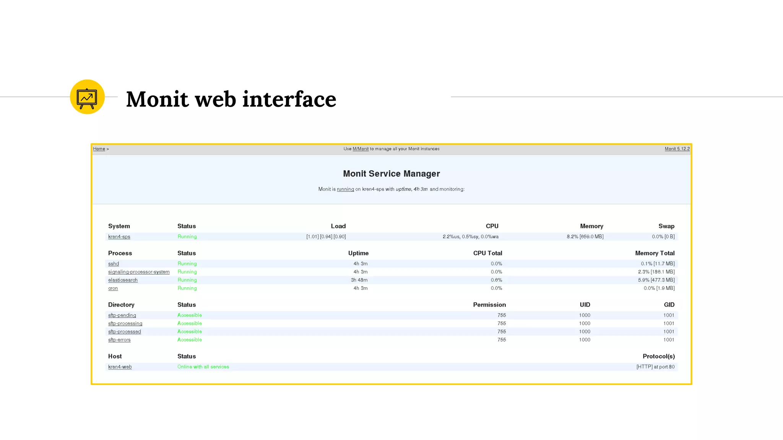Viewport: 783px width, 440px height.
Task: Open the Monit 5.12.2 version link
Action: [677, 149]
